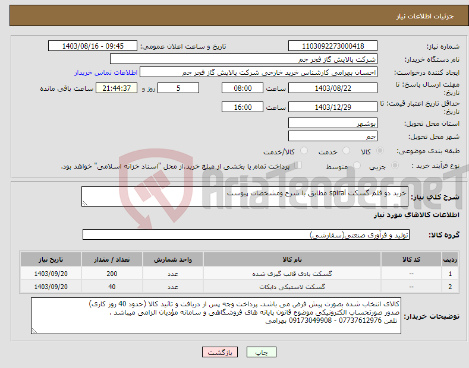Screen dimensions: 469x368
Task: Click the unit cell عدد in row 2
Action: pyautogui.click(x=173, y=287)
